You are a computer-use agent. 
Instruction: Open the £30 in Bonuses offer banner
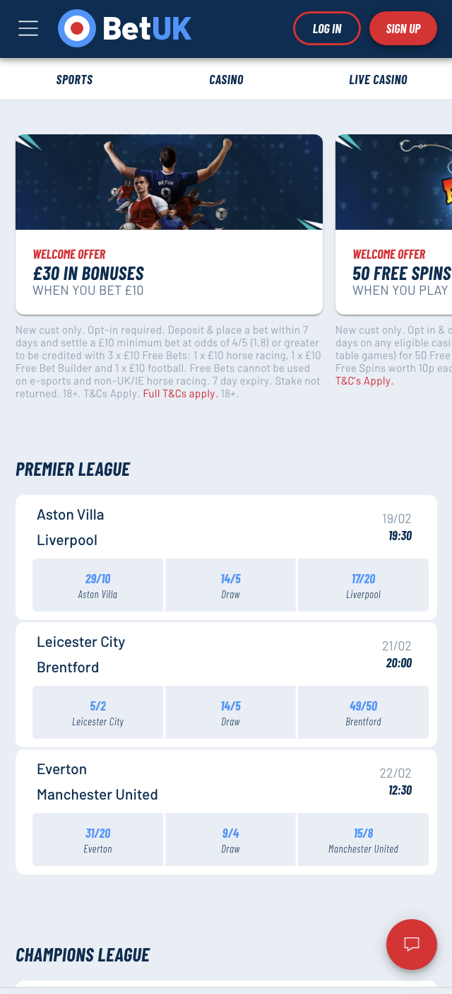[169, 224]
